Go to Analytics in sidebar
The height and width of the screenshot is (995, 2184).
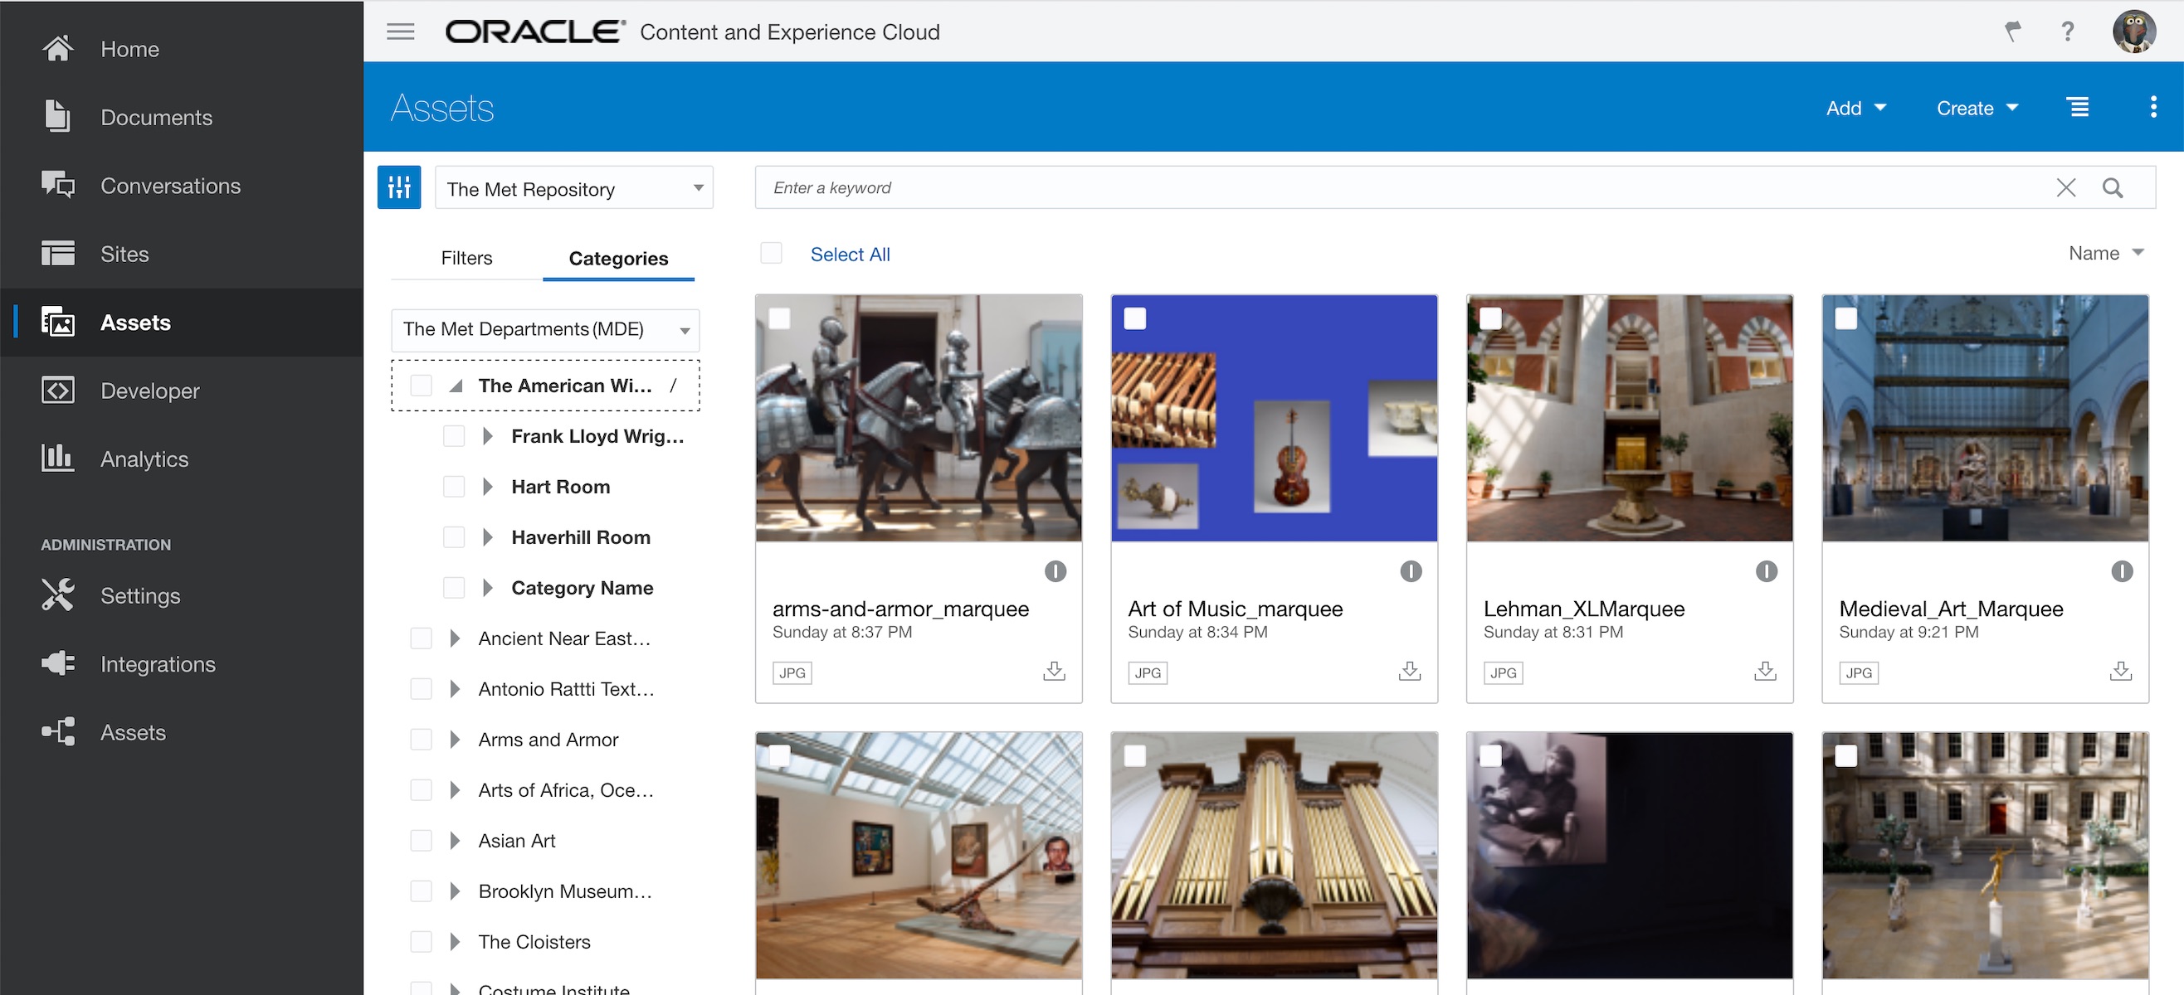click(x=144, y=459)
